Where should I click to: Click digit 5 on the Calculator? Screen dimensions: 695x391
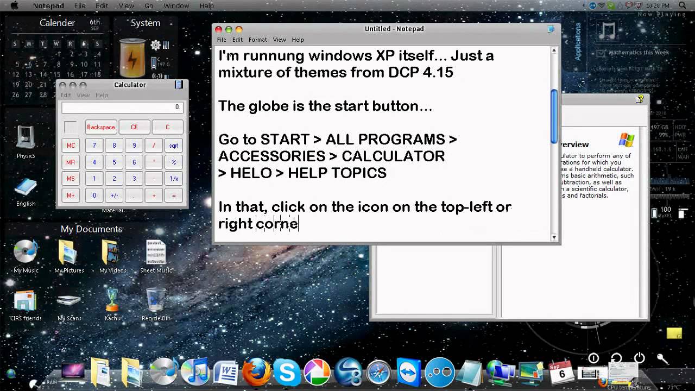[114, 162]
